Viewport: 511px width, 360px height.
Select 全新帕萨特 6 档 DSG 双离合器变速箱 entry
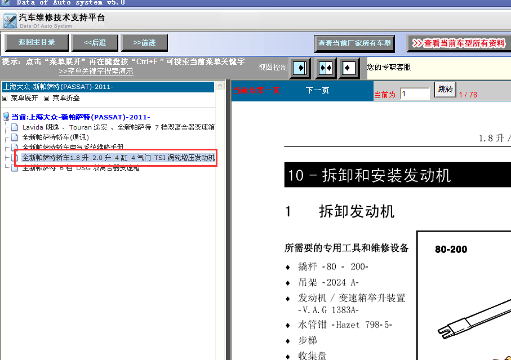(81, 168)
